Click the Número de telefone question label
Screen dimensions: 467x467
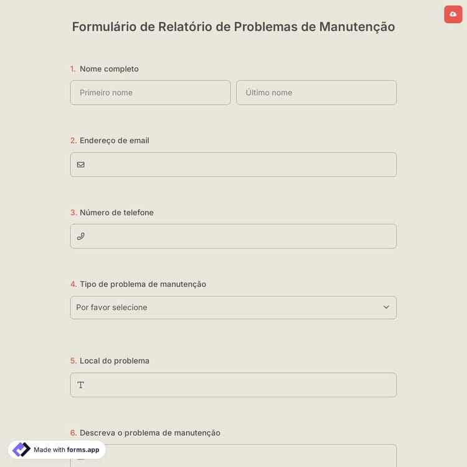click(116, 212)
